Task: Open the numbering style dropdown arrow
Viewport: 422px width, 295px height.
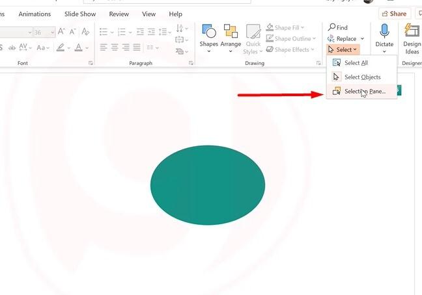Action: (130, 32)
